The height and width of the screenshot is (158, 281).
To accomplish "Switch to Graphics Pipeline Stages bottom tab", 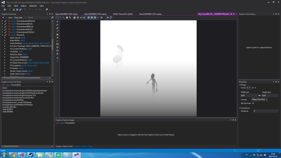I will click(x=83, y=146).
